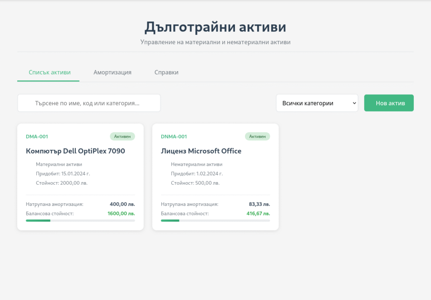431x300 pixels.
Task: Expand the Всички категории dropdown
Action: click(x=317, y=103)
